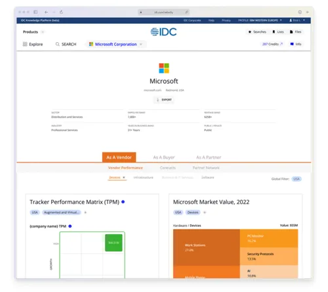Open the Explore view
The height and width of the screenshot is (292, 328).
[x=33, y=44]
